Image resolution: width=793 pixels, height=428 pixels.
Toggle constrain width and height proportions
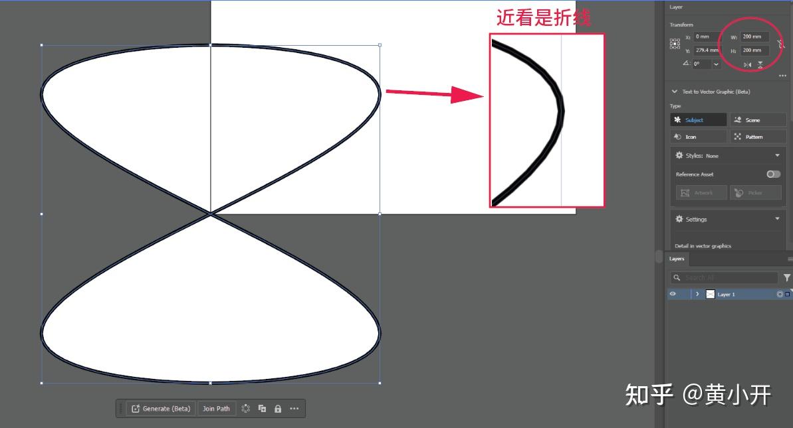(782, 44)
